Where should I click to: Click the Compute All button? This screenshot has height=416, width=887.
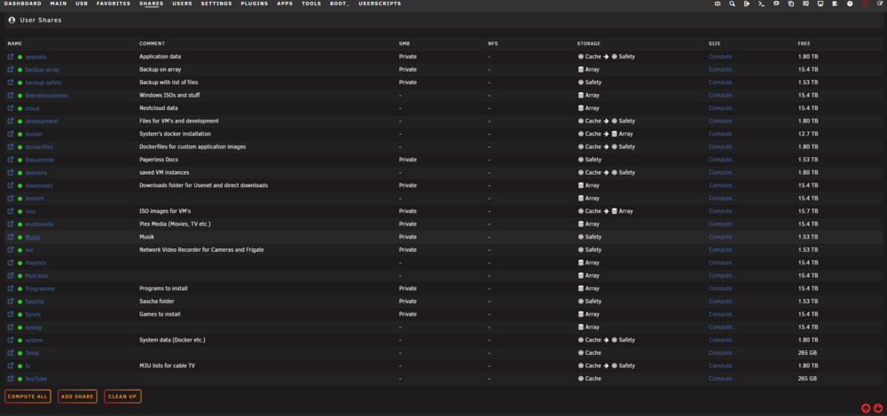pyautogui.click(x=27, y=396)
